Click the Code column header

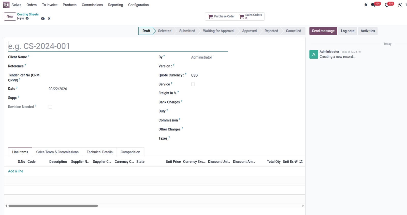tap(32, 162)
